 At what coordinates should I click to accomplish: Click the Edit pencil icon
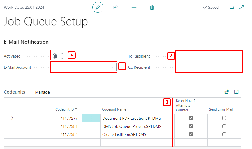click(x=98, y=7)
